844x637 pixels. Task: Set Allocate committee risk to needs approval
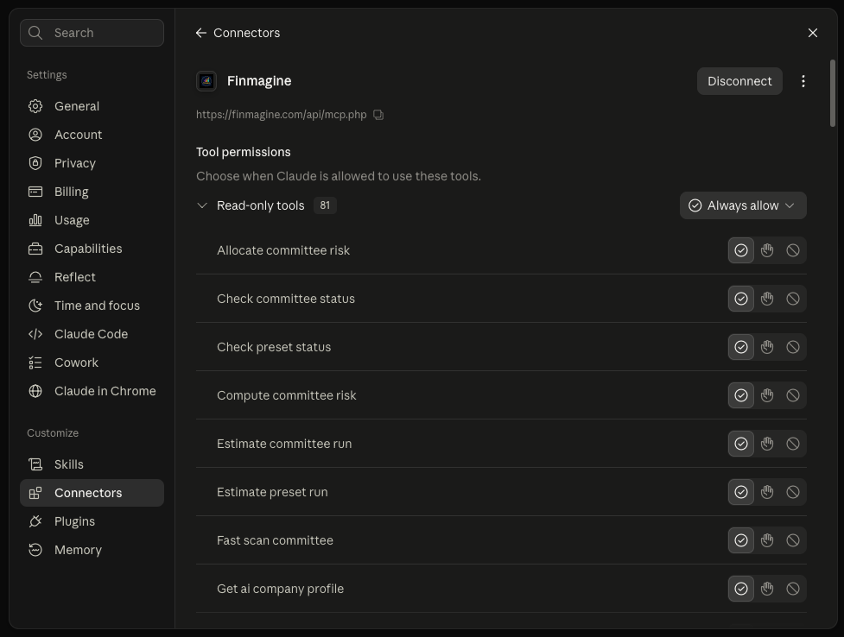(x=767, y=250)
